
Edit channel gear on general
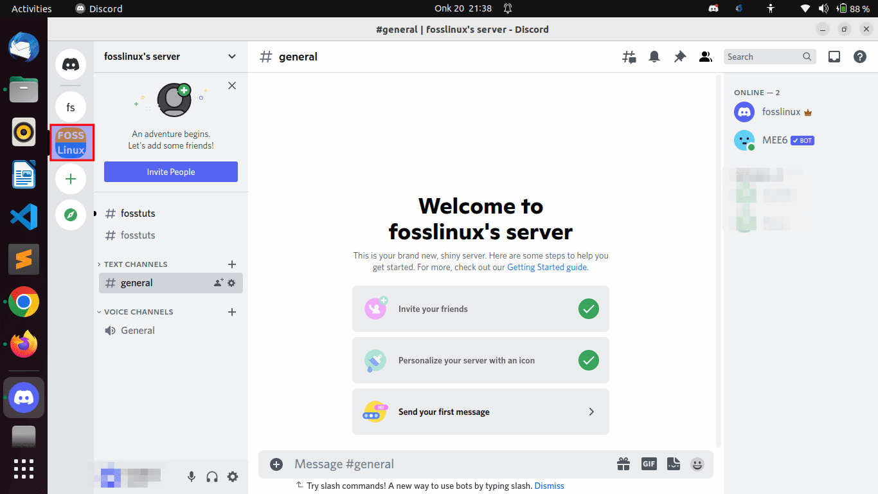[x=231, y=282]
